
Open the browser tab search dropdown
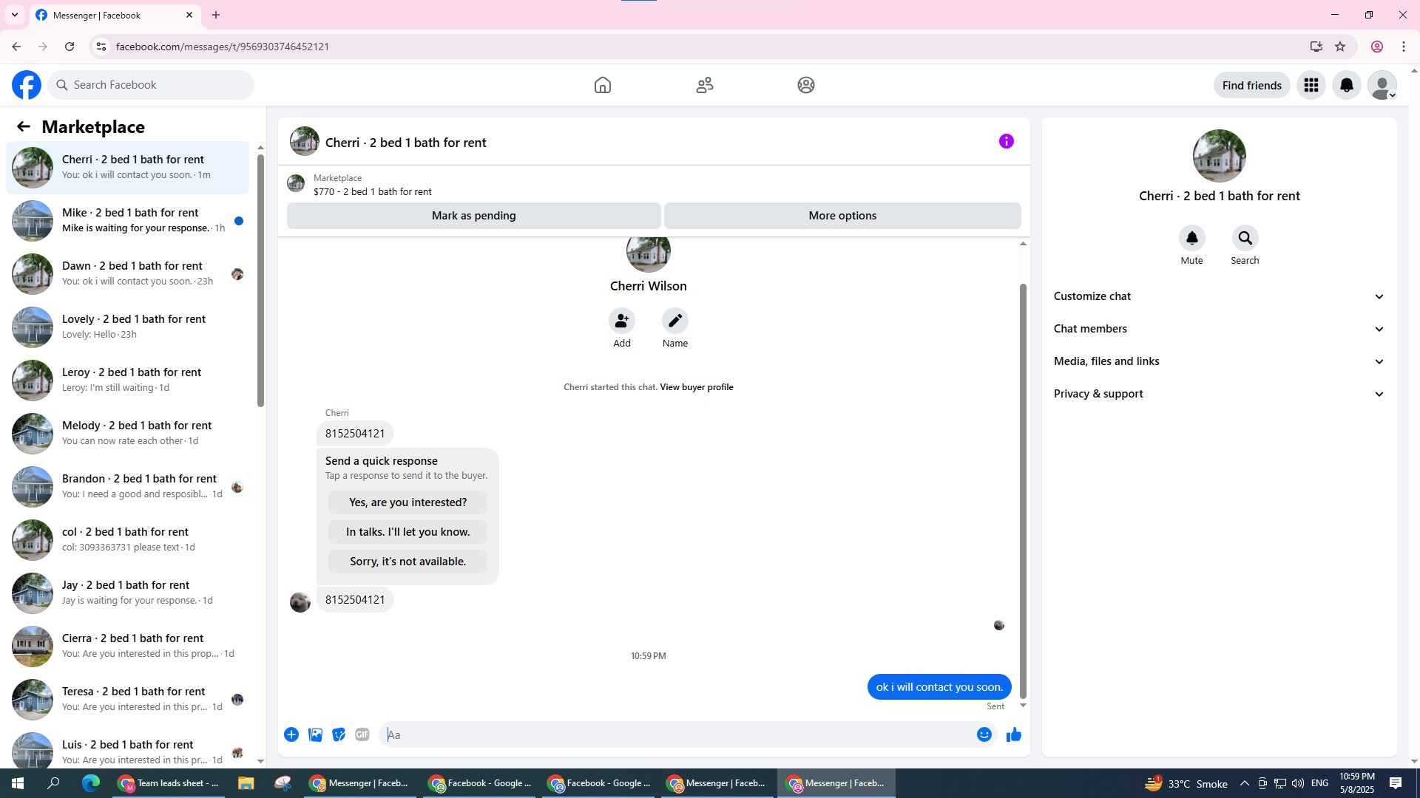click(14, 15)
